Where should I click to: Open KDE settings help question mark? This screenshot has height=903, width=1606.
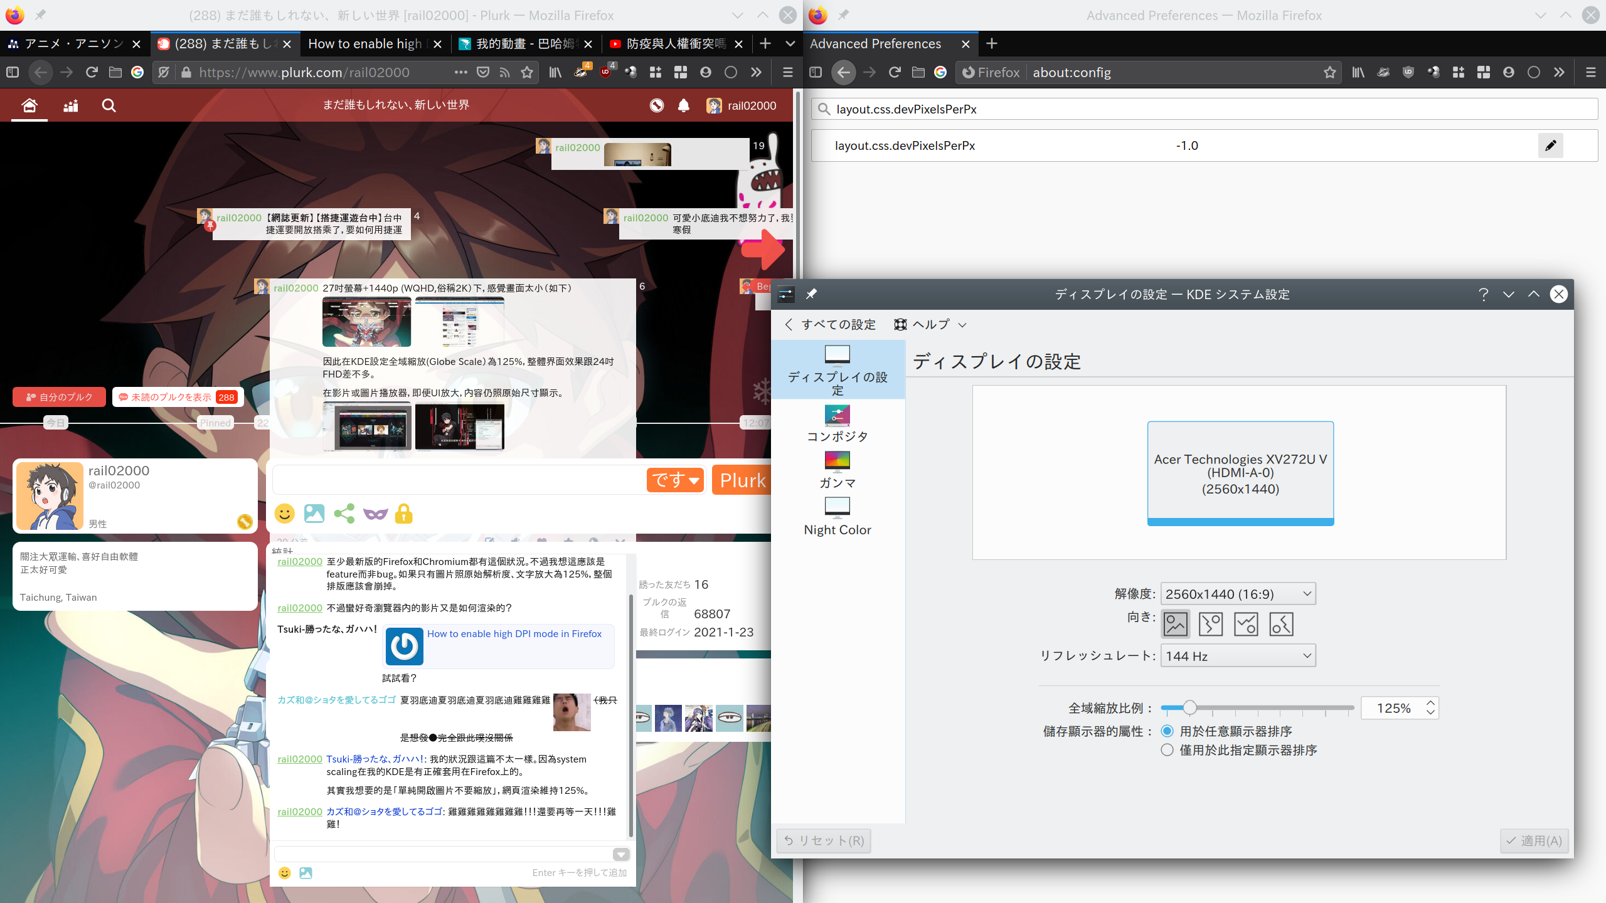(x=1484, y=294)
